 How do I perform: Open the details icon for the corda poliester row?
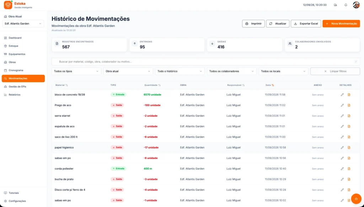[349, 169]
